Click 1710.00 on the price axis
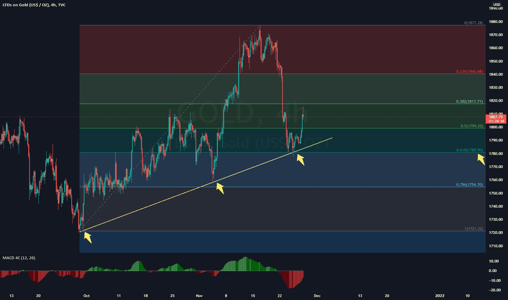 [x=495, y=246]
